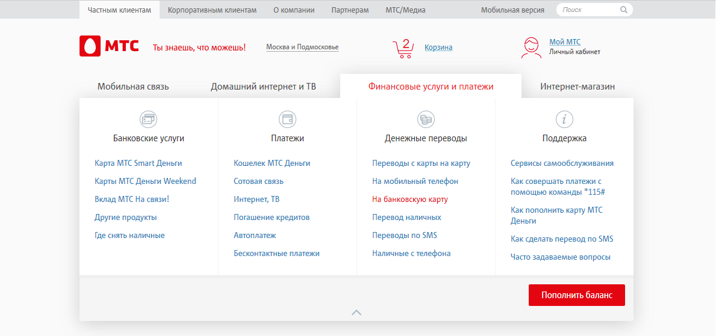The height and width of the screenshot is (336, 716).
Task: Click the Личный кабинет text
Action: [x=575, y=52]
